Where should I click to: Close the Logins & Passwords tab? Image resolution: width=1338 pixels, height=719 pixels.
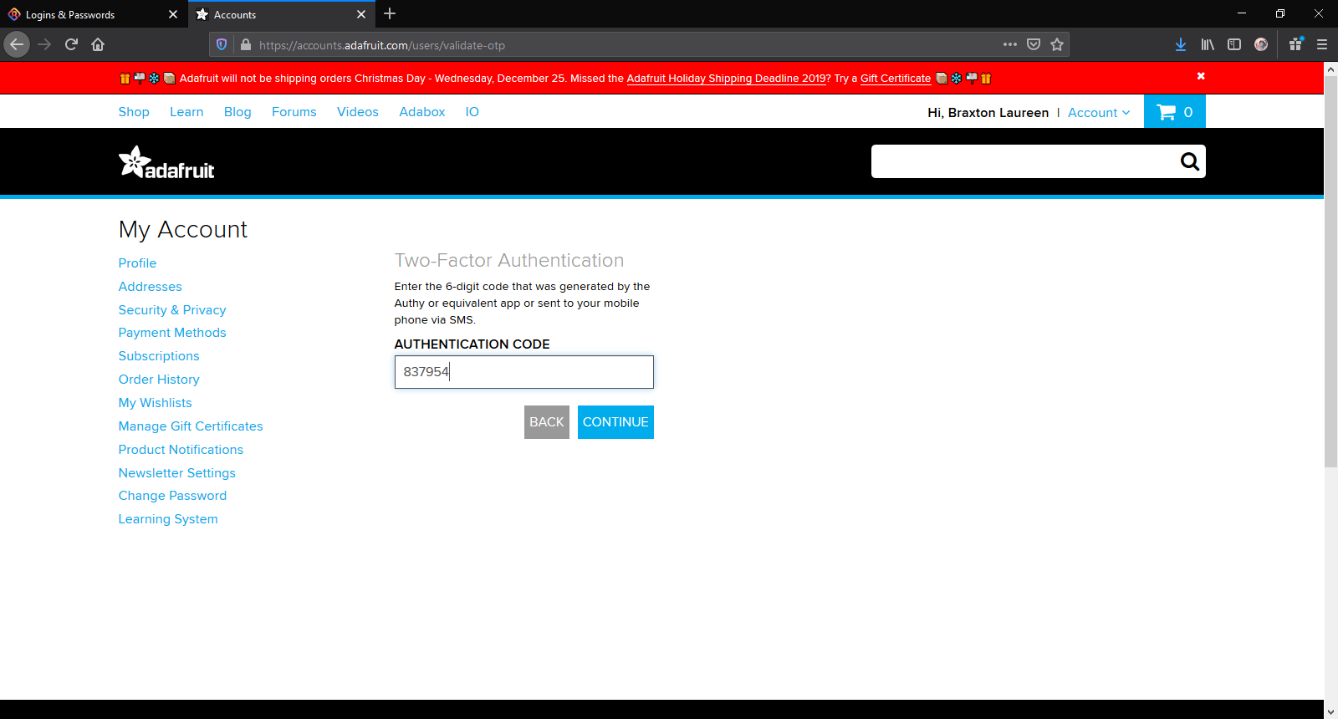[x=173, y=14]
